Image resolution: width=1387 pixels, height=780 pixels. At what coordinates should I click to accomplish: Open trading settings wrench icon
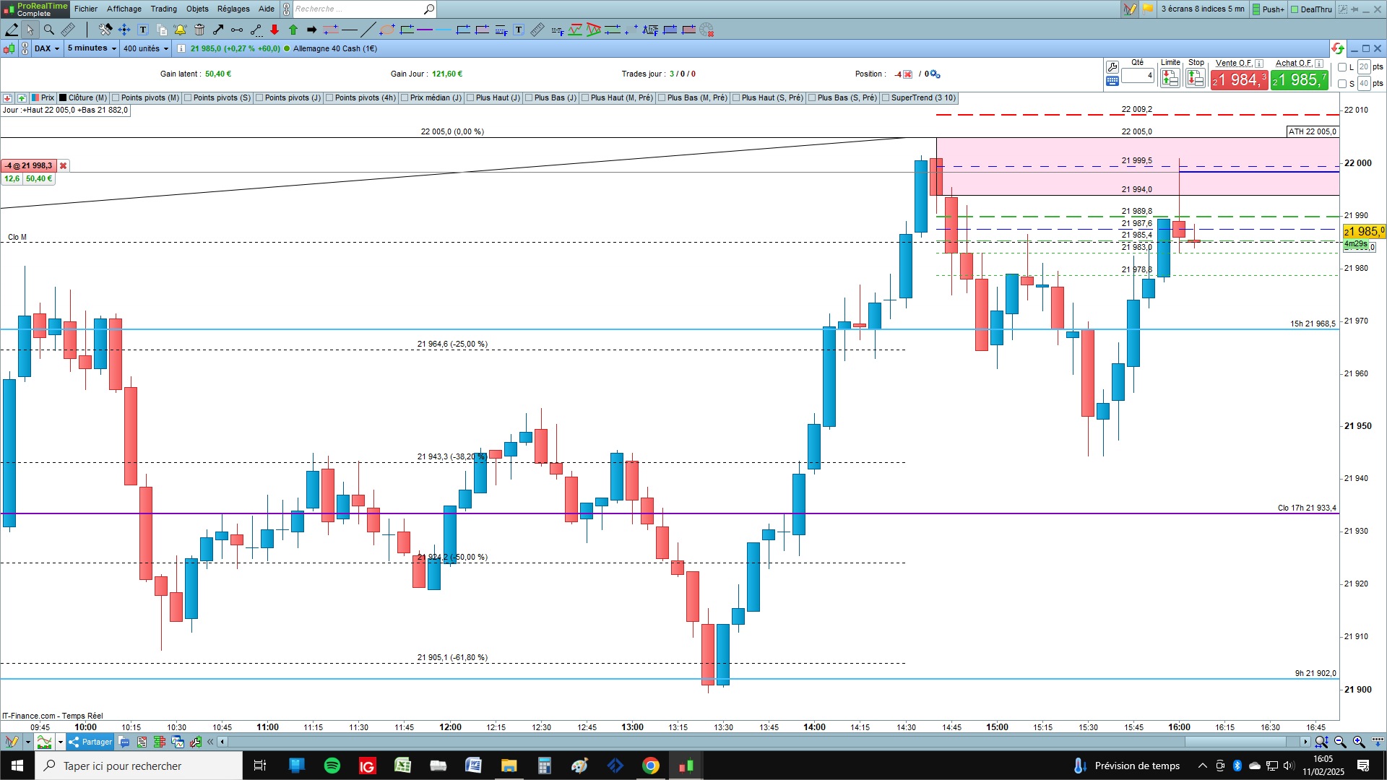point(1112,66)
